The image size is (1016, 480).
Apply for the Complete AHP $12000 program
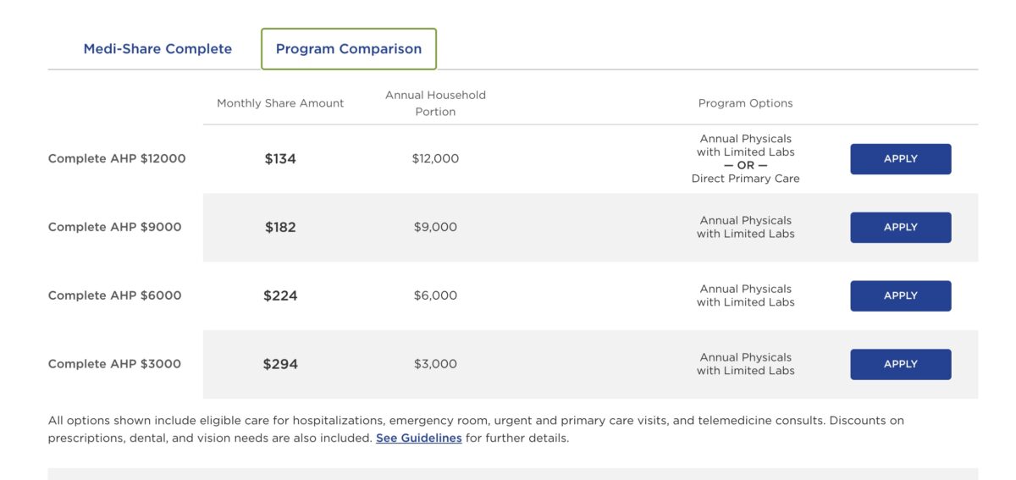[x=900, y=159]
